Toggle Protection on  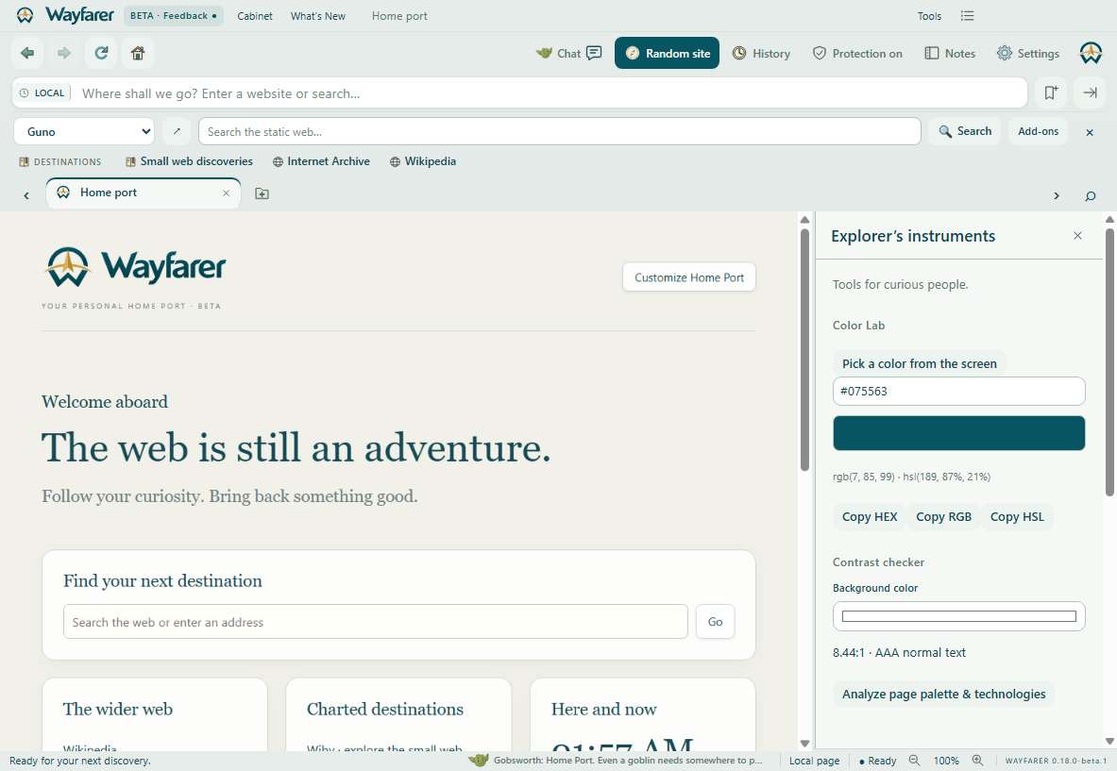857,54
